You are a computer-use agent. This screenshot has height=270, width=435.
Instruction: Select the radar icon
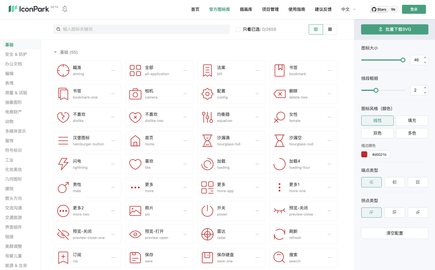tap(207, 234)
